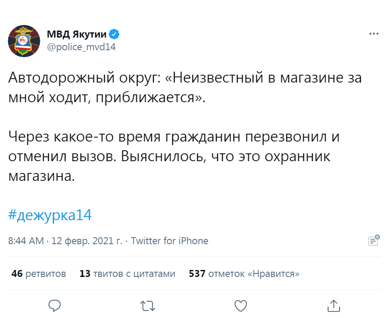Click the «Неизвестный в магазине» quoted text

tap(245, 79)
